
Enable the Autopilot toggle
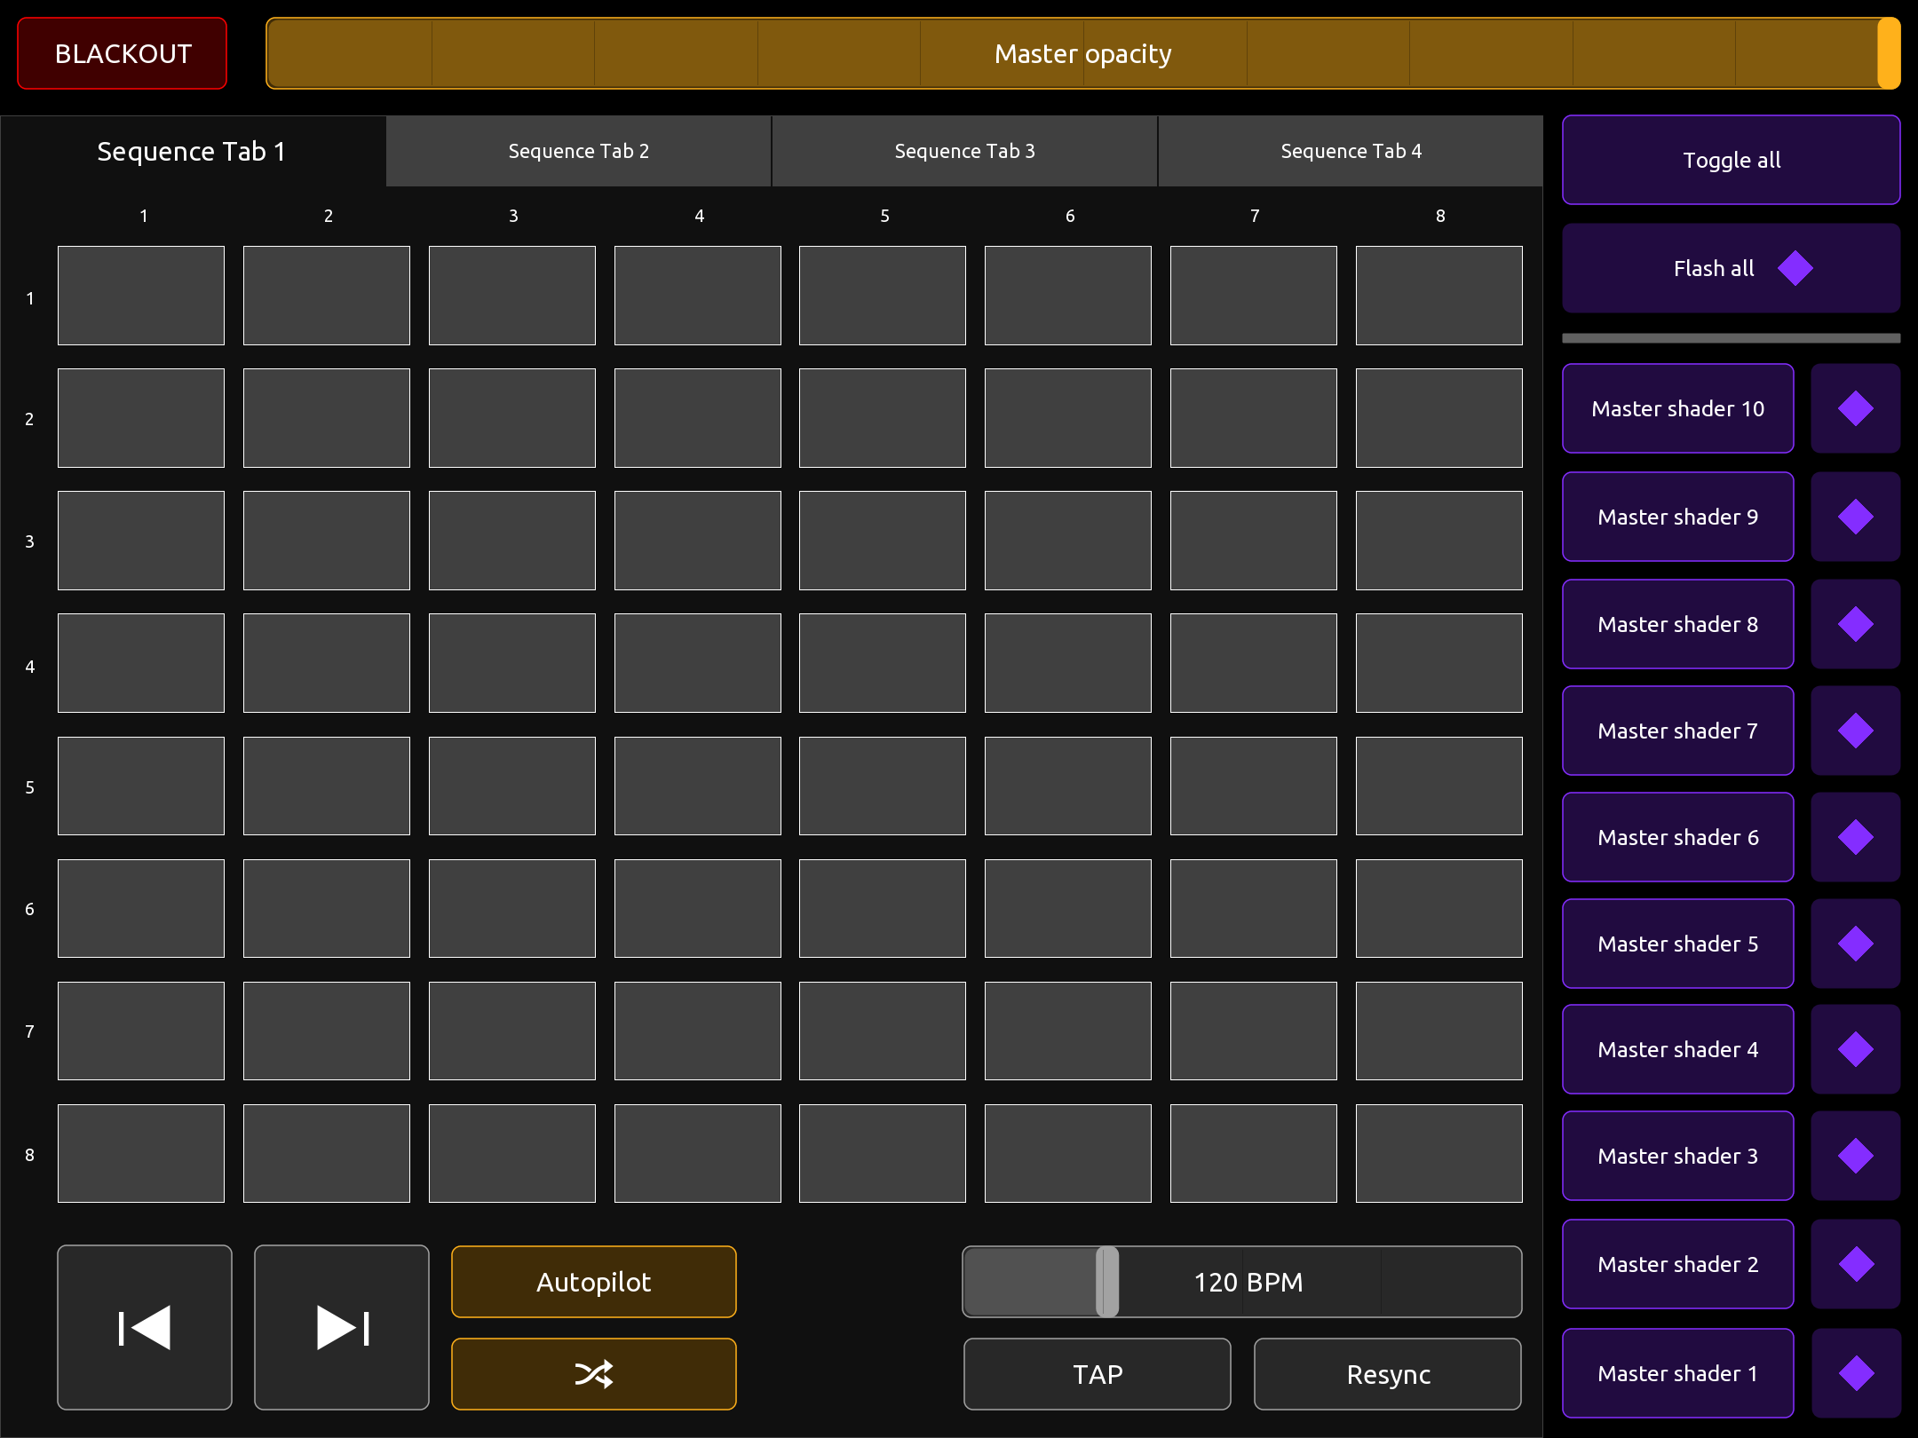tap(593, 1282)
